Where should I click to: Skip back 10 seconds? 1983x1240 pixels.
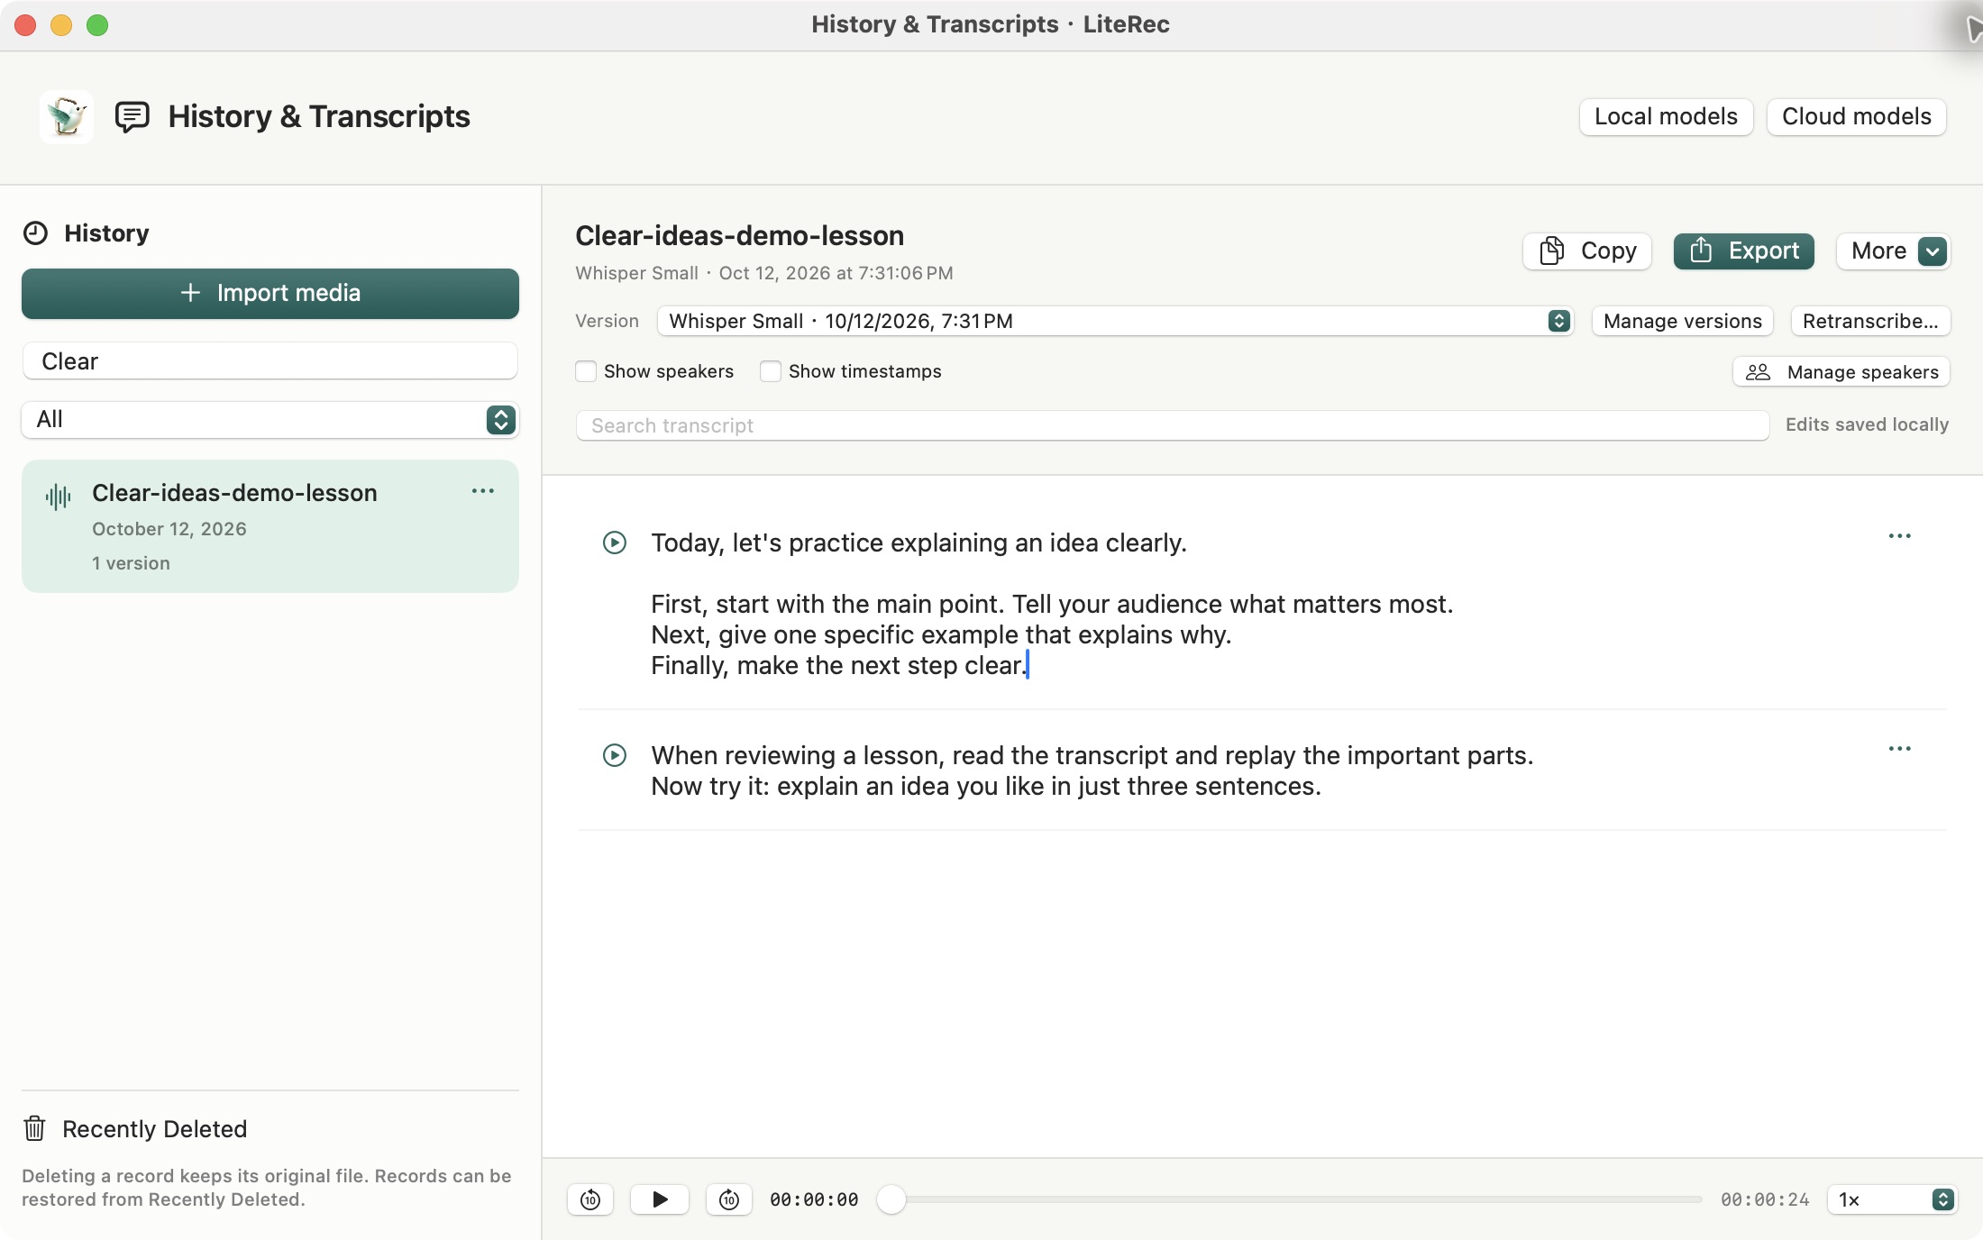pyautogui.click(x=590, y=1199)
